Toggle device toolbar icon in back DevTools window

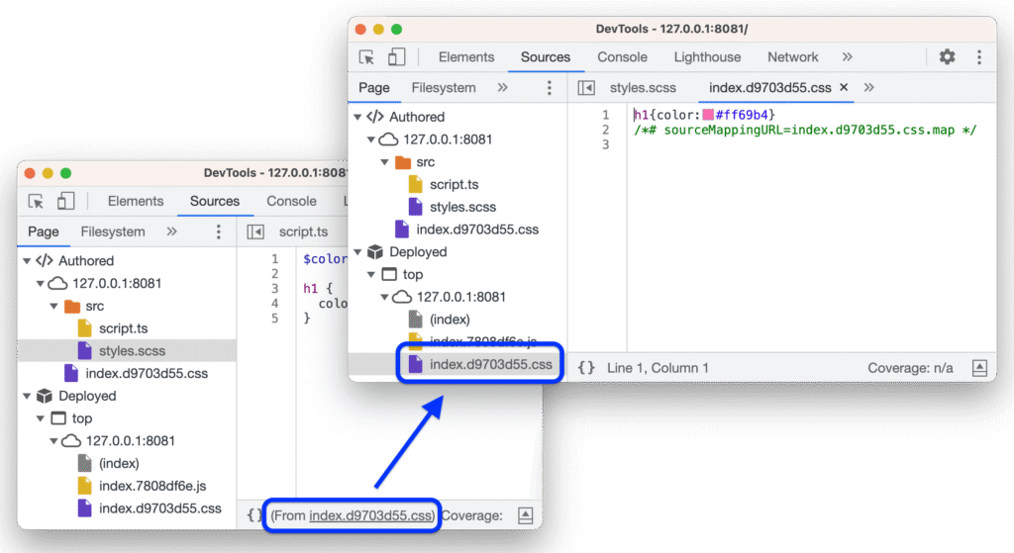pos(66,201)
